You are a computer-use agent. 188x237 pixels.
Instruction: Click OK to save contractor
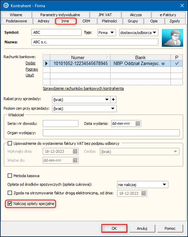tap(114, 228)
